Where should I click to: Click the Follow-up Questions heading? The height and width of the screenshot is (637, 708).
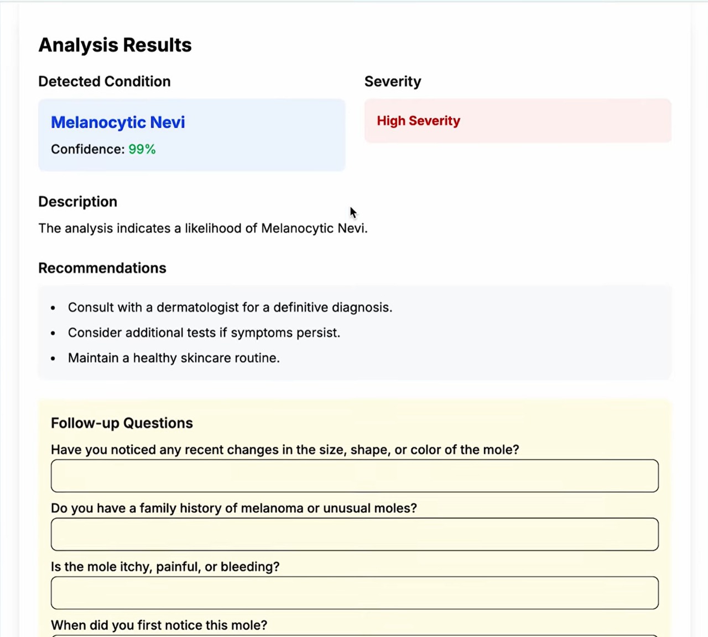(x=122, y=423)
